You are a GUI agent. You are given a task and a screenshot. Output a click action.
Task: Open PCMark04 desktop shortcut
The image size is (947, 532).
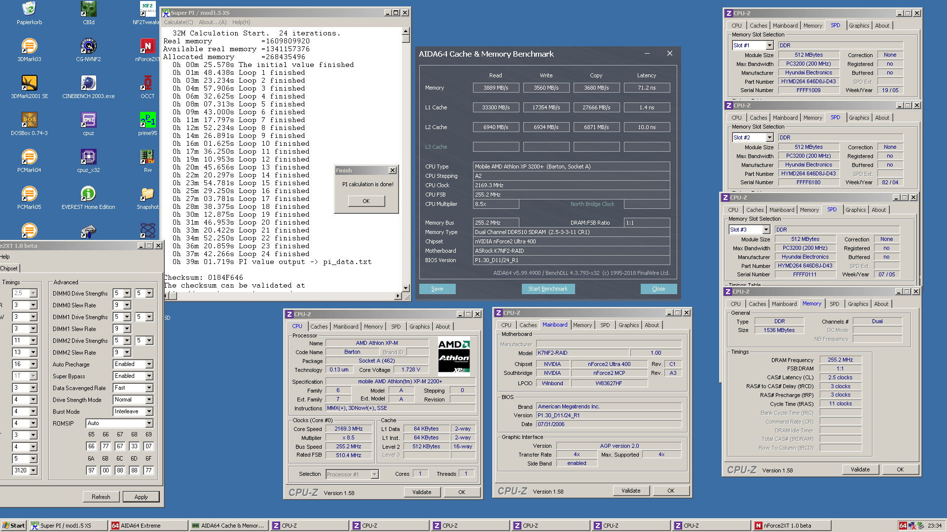coord(29,161)
